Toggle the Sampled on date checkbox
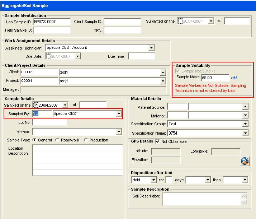Viewport: 256px width, 219px height. [35, 105]
